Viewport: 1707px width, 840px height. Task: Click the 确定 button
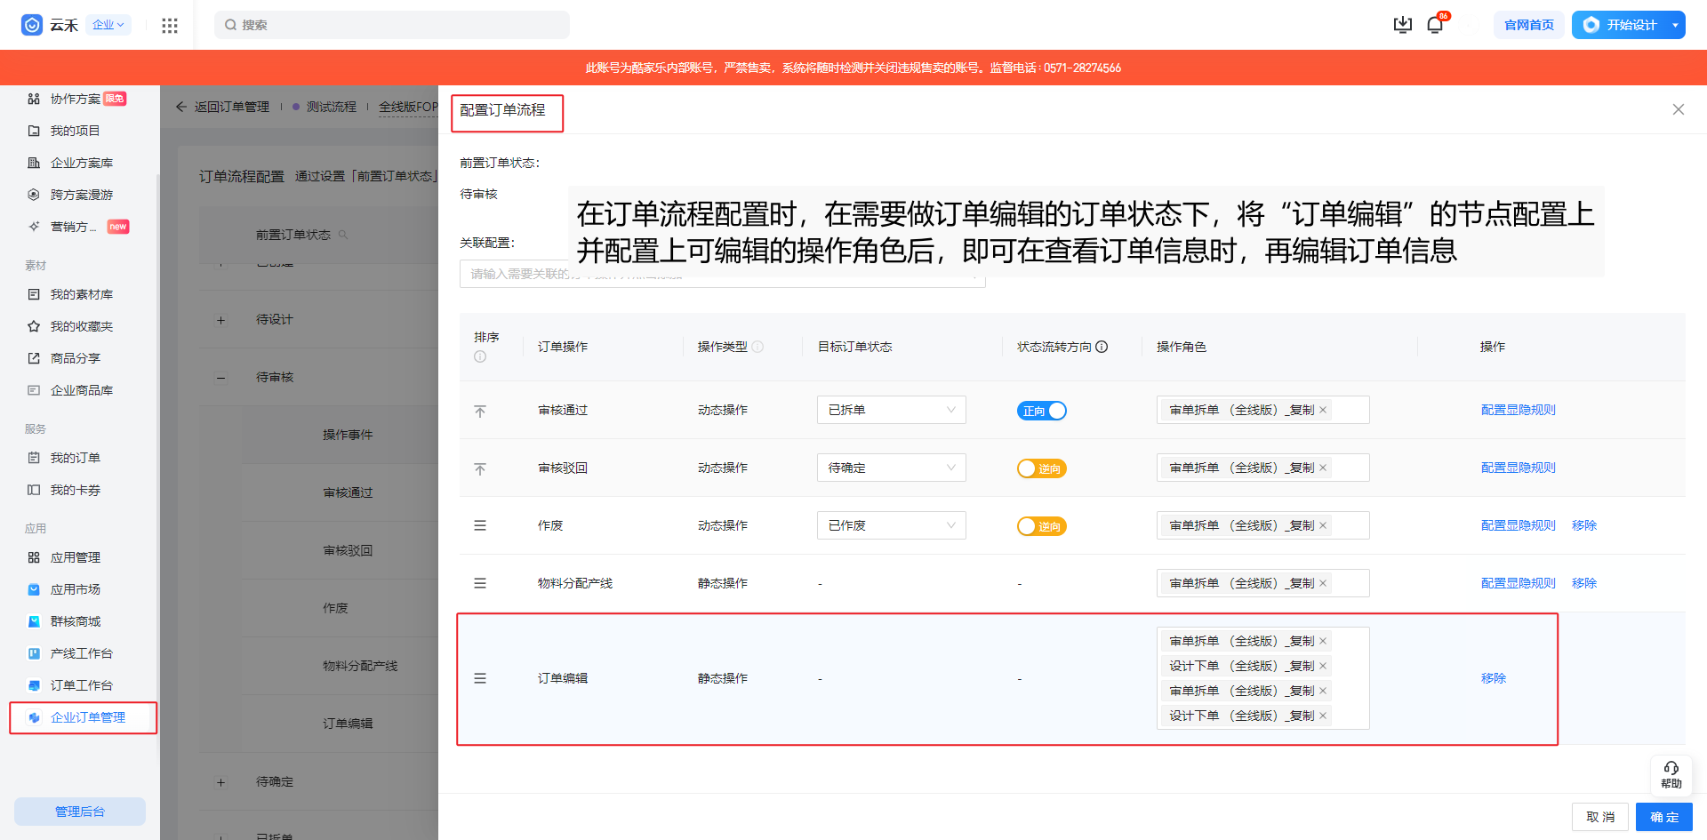1663,817
